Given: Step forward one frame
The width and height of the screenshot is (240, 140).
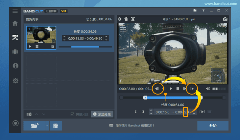Looking at the screenshot, I should pyautogui.click(x=184, y=89).
